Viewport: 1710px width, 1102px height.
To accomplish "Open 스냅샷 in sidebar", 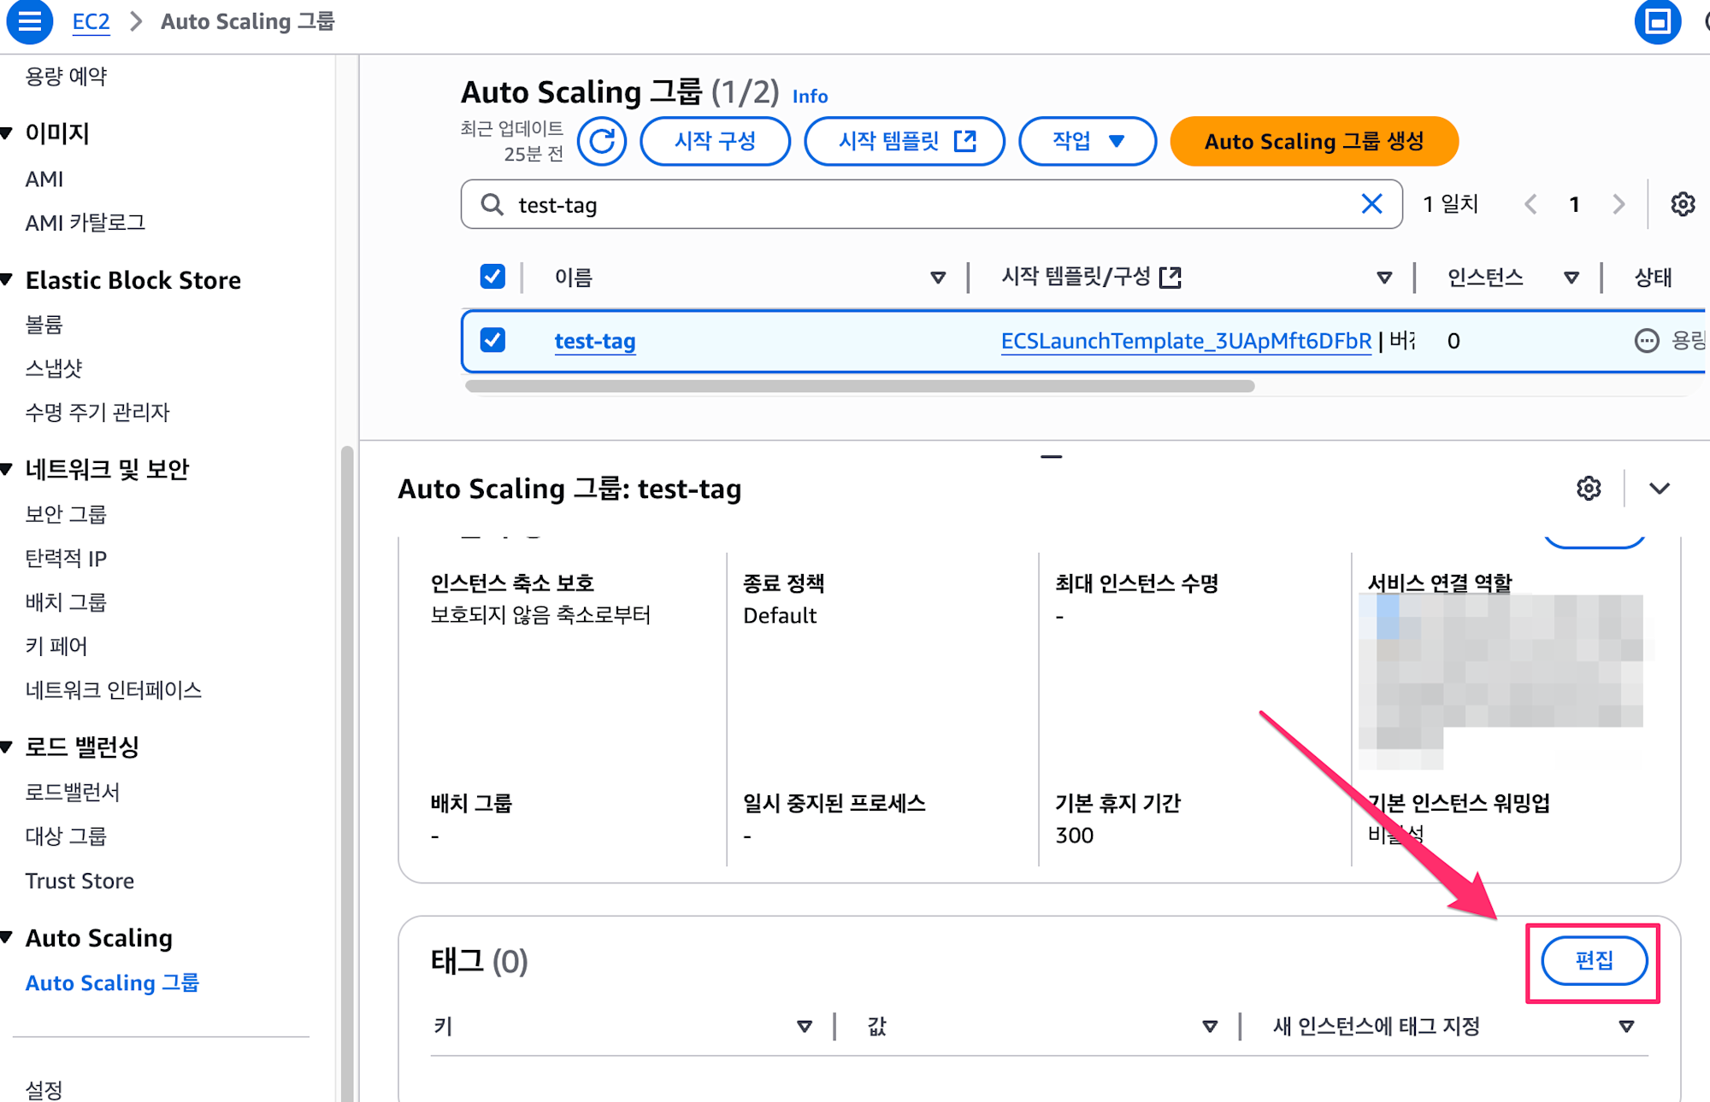I will pyautogui.click(x=54, y=368).
